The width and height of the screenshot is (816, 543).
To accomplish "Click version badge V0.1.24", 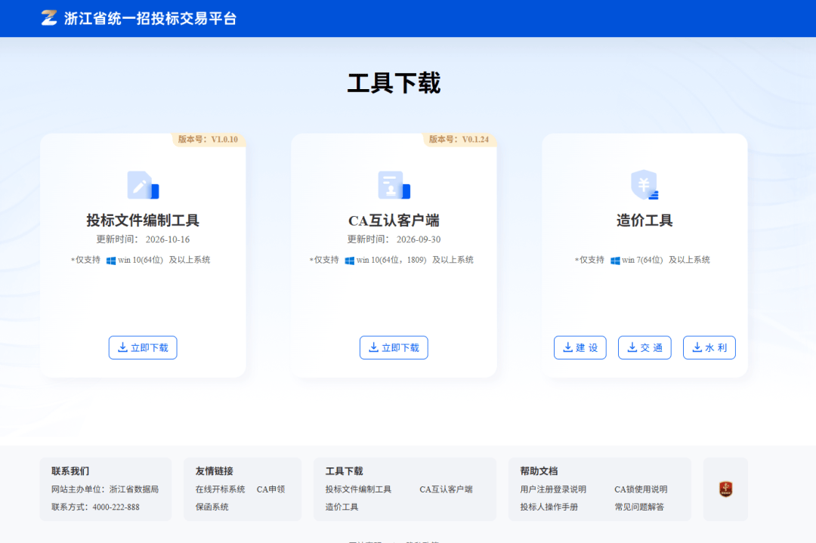I will (459, 140).
